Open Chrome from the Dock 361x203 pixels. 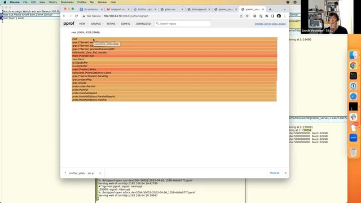point(354,65)
